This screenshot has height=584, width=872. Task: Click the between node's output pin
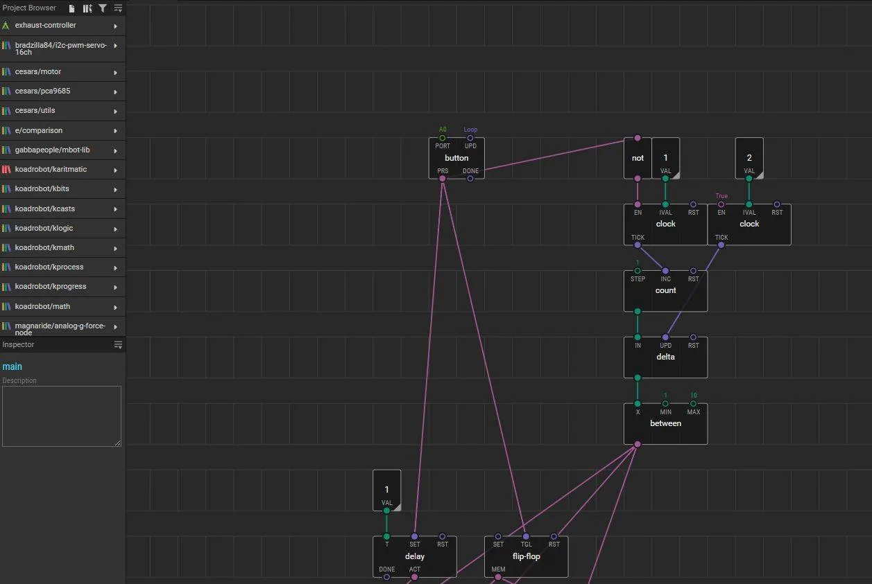pos(638,444)
